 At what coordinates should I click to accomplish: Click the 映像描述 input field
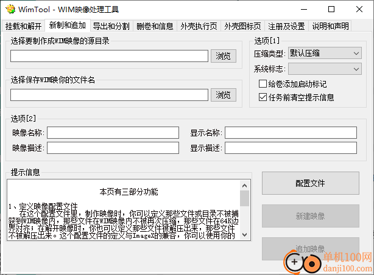click(113, 148)
